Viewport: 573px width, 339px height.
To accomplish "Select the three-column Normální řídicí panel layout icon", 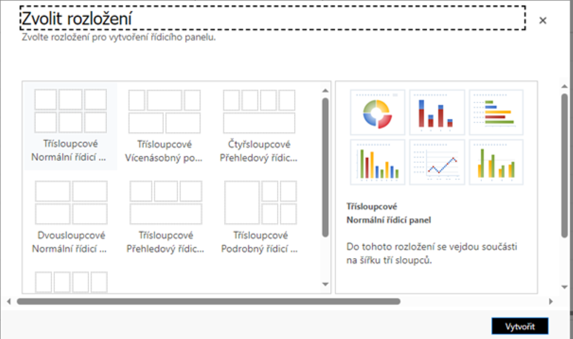I will [71, 111].
